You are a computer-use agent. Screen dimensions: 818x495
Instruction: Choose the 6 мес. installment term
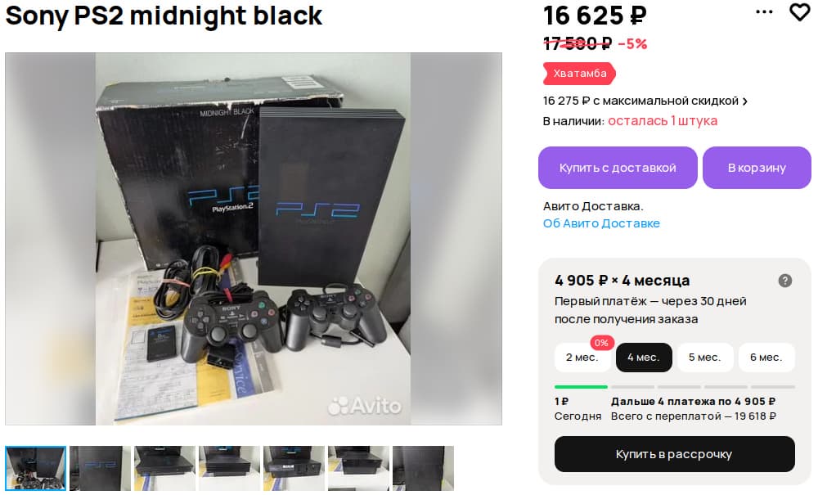(766, 358)
